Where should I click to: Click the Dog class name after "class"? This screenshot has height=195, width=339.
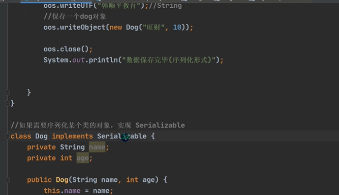(x=41, y=136)
